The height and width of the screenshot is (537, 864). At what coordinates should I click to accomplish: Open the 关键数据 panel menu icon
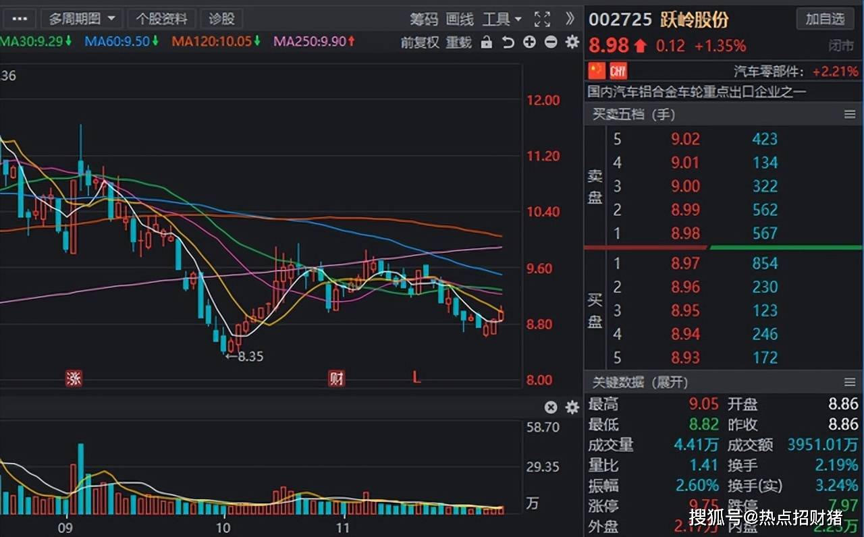click(x=850, y=382)
